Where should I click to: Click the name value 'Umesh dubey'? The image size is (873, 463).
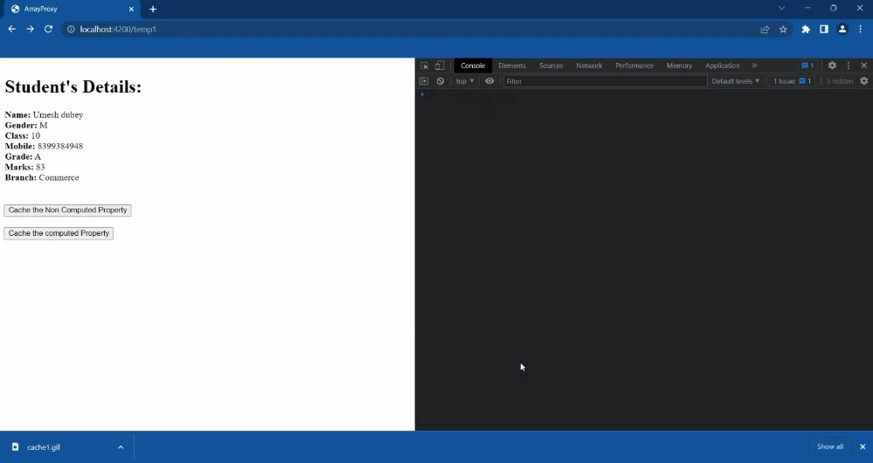pyautogui.click(x=58, y=114)
